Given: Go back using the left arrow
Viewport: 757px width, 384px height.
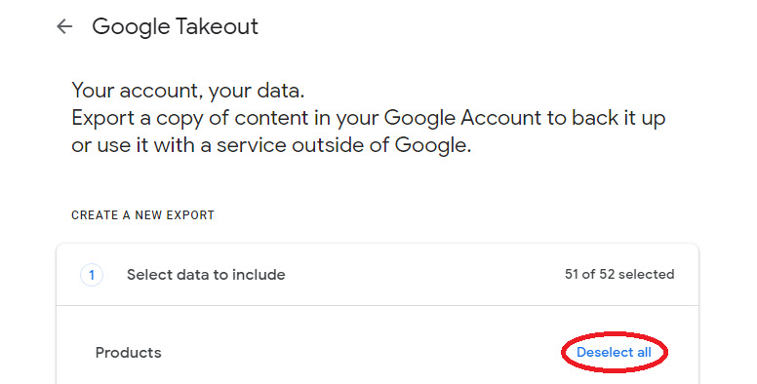Looking at the screenshot, I should (x=64, y=26).
